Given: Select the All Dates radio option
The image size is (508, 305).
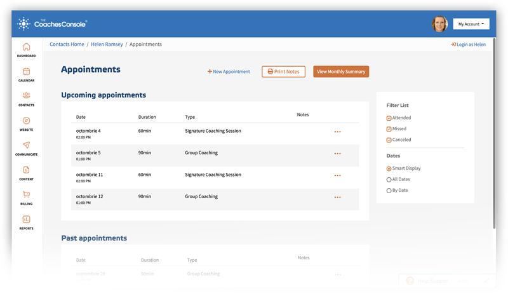Looking at the screenshot, I should (x=389, y=180).
